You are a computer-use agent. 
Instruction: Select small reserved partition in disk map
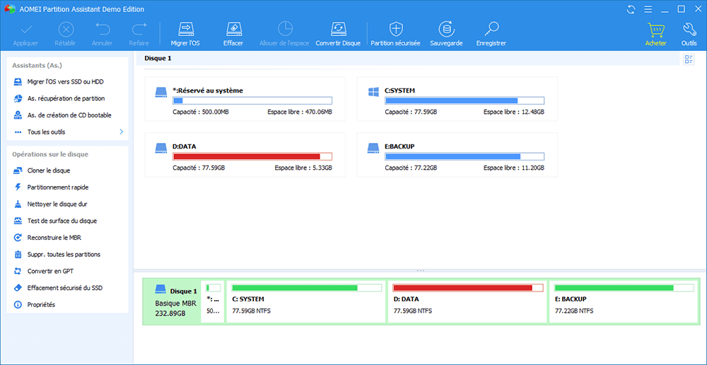pos(213,301)
